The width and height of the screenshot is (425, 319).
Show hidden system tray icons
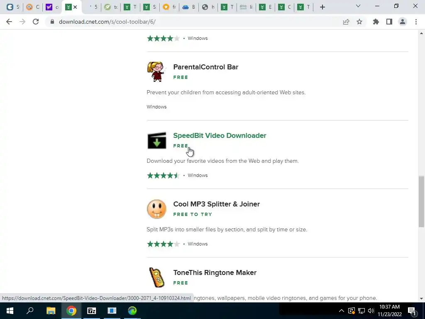click(342, 311)
